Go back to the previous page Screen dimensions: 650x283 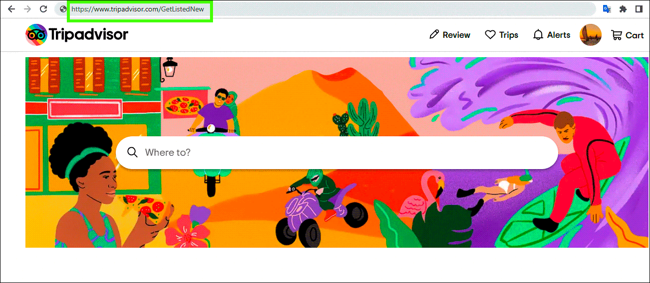tap(11, 9)
